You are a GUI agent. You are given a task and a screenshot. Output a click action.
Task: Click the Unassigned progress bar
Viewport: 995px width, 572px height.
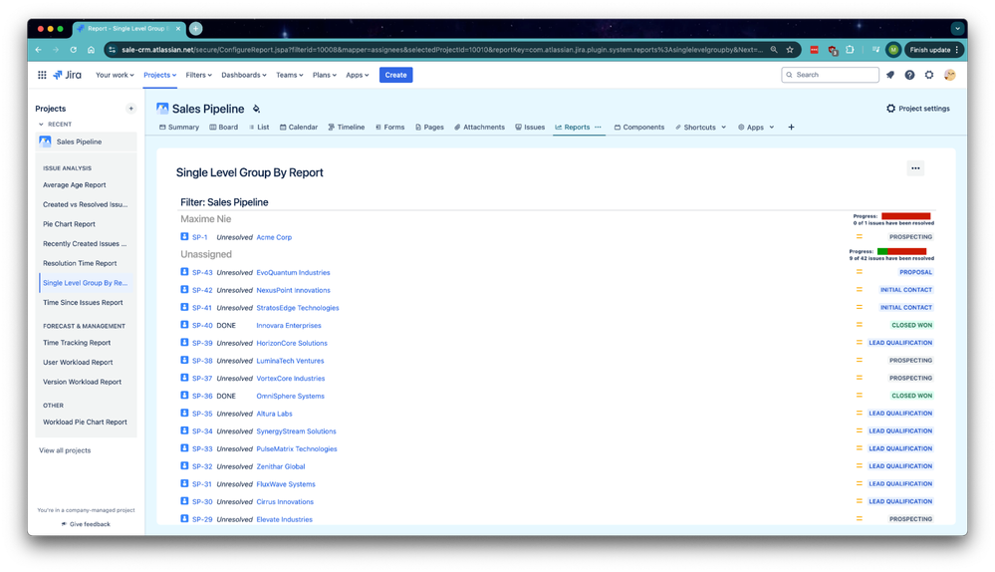coord(901,251)
